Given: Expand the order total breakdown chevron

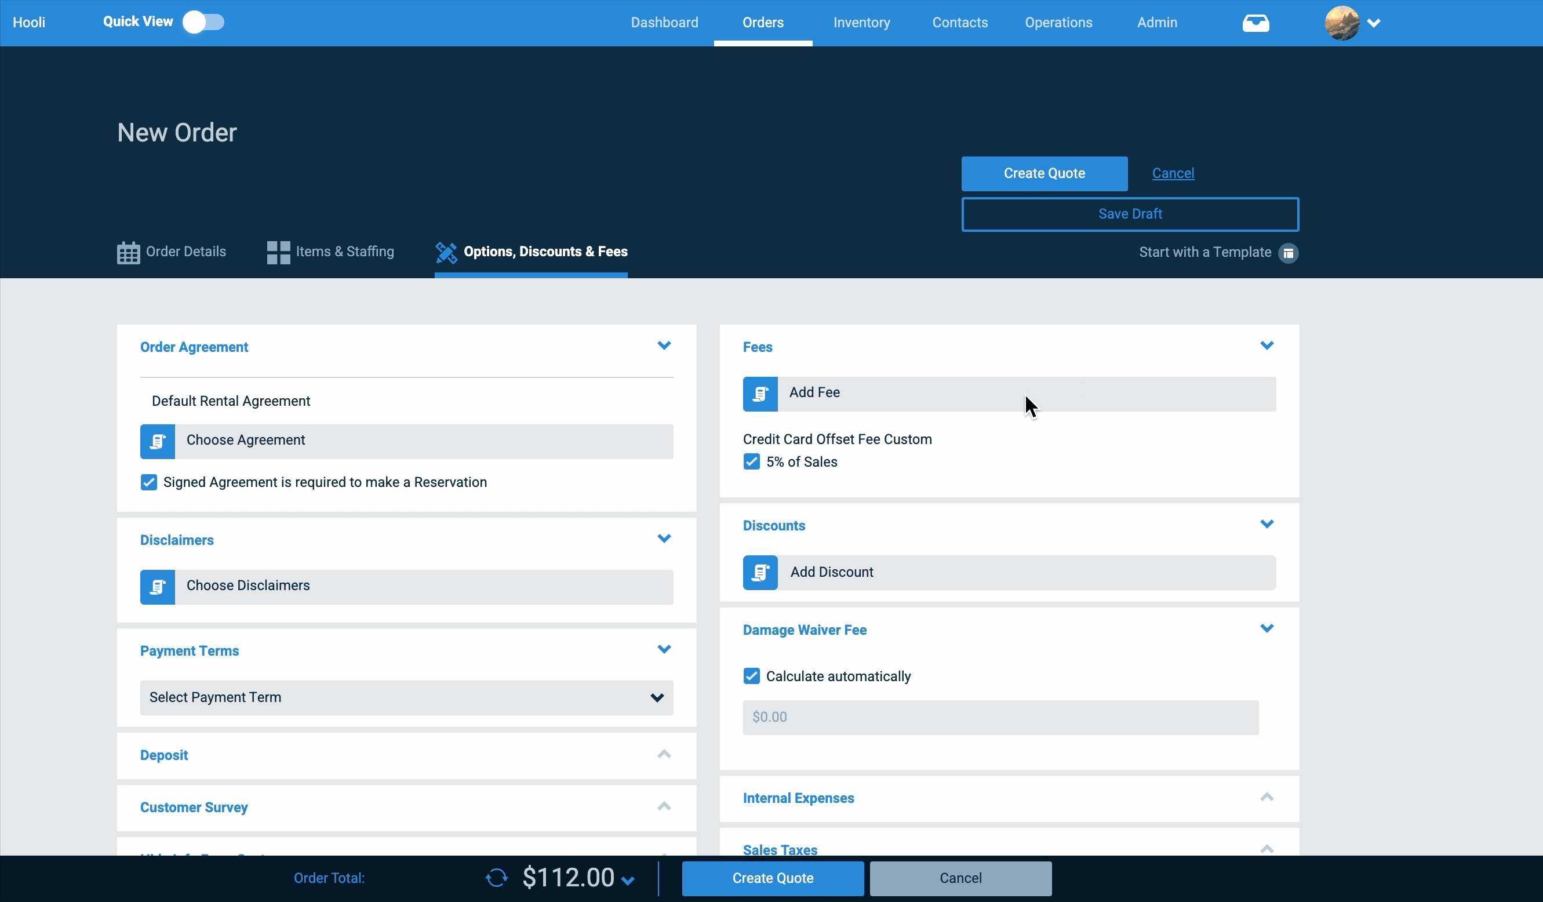Looking at the screenshot, I should click(x=628, y=881).
